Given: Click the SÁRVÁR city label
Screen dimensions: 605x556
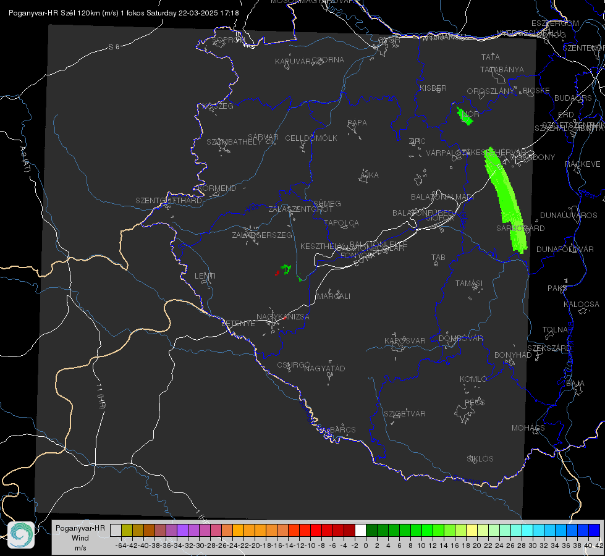Looking at the screenshot, I should pyautogui.click(x=263, y=137).
